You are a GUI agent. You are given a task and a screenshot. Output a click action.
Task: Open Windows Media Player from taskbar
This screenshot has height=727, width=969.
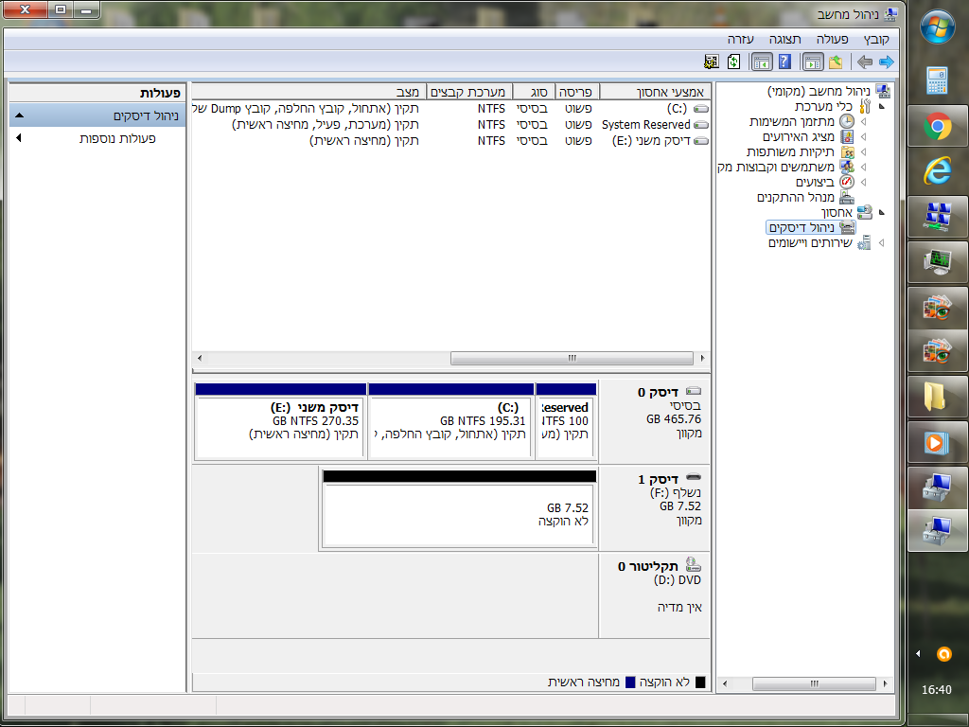[937, 443]
